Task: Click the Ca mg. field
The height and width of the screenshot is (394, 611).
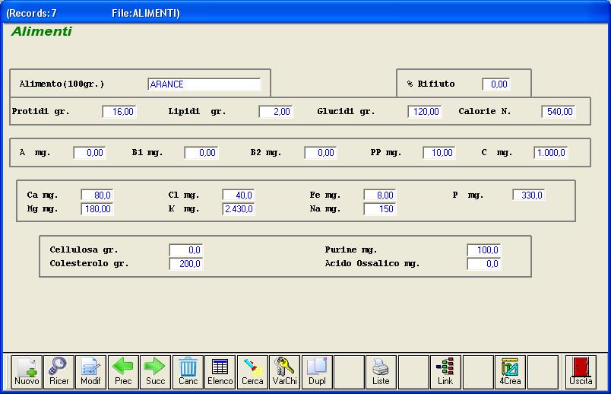Action: pyautogui.click(x=97, y=195)
